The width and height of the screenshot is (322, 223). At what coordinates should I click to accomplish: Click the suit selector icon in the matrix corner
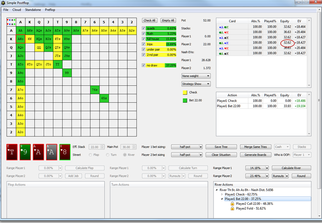[11, 21]
